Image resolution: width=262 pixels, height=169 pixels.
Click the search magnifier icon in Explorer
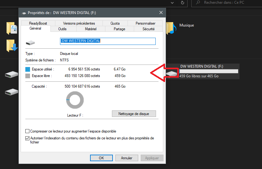[x=198, y=2]
